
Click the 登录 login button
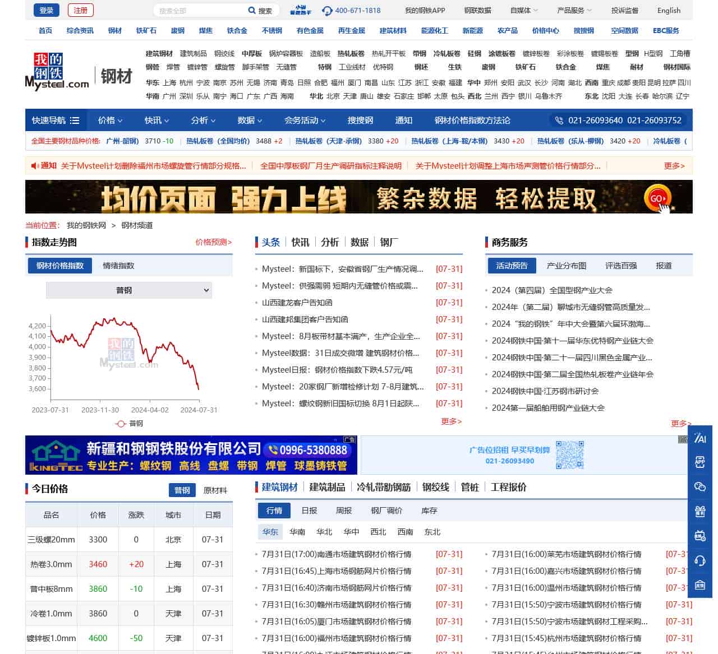pos(46,10)
